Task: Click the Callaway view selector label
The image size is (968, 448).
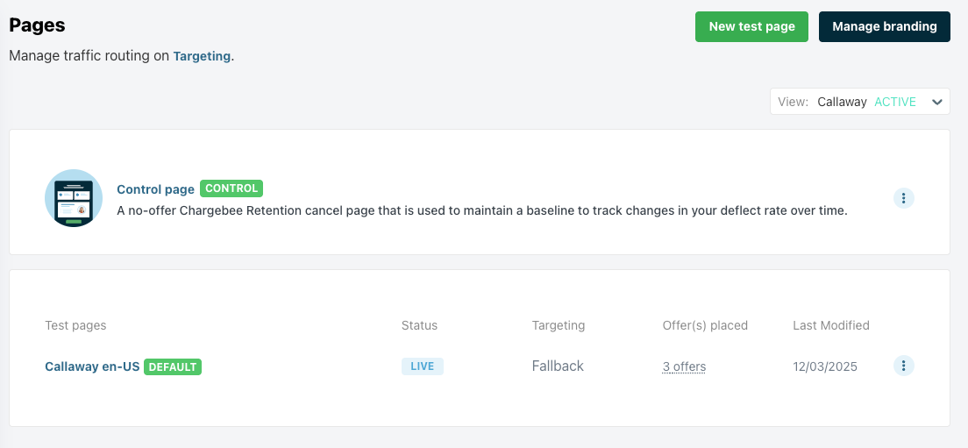Action: [842, 102]
